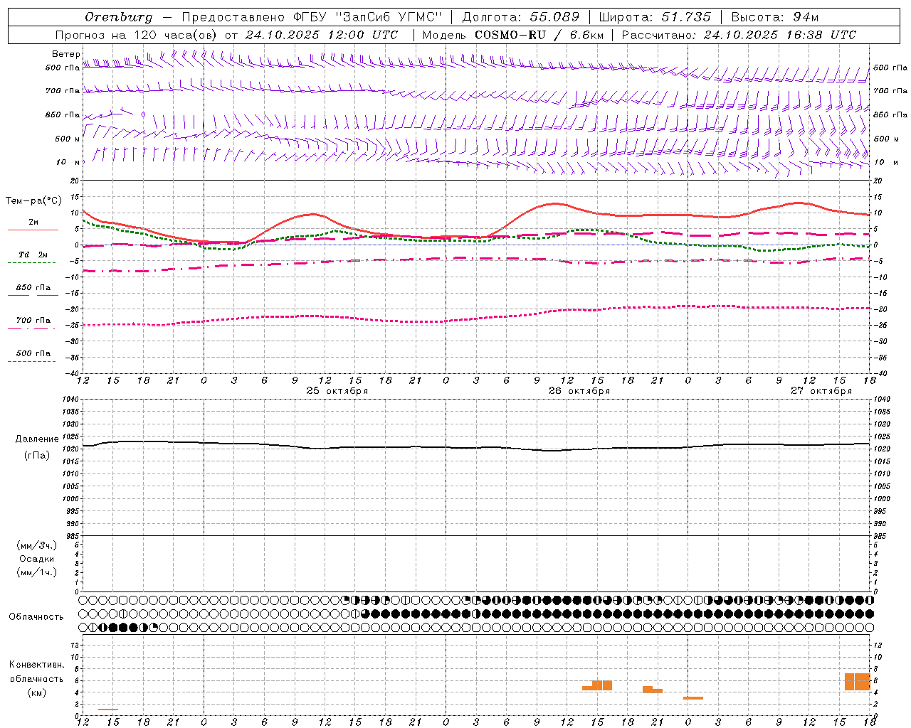Click the orange convective bar near 0h 27 октября
This screenshot has width=911, height=728.
click(693, 698)
